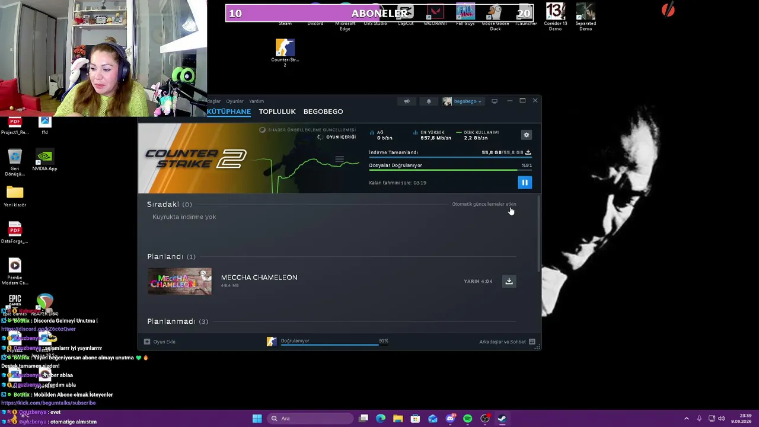The image size is (759, 427).
Task: Go to the KÜTÜPHANE tab
Action: tap(229, 111)
